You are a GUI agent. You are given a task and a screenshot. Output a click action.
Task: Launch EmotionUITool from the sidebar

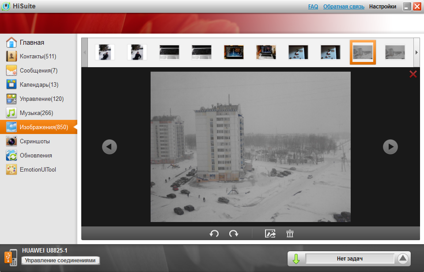[38, 169]
